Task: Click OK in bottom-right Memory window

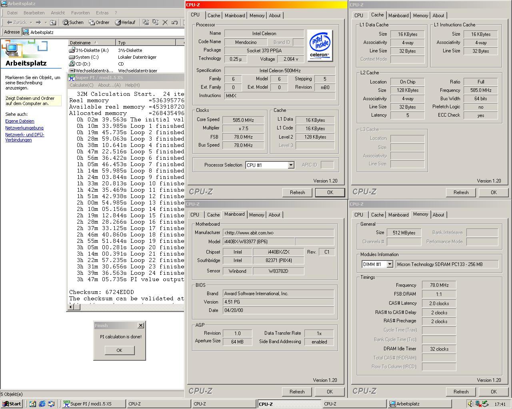Action: click(x=494, y=392)
